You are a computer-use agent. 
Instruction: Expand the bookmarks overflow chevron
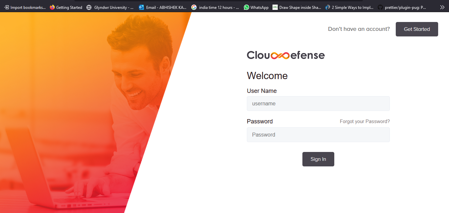442,7
